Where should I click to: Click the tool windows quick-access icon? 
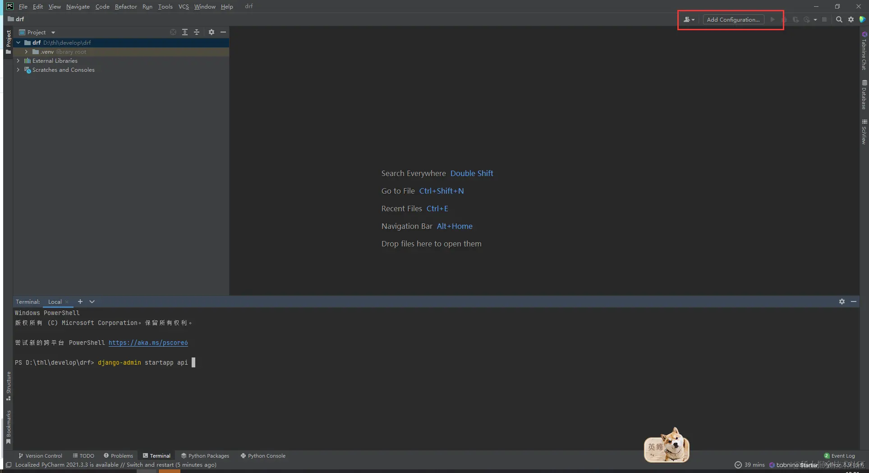(8, 465)
